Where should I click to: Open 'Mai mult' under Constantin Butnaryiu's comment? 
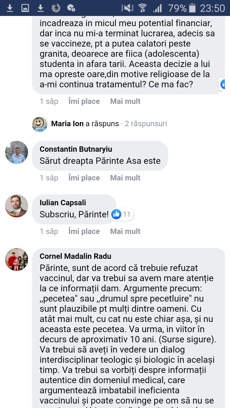click(x=125, y=178)
